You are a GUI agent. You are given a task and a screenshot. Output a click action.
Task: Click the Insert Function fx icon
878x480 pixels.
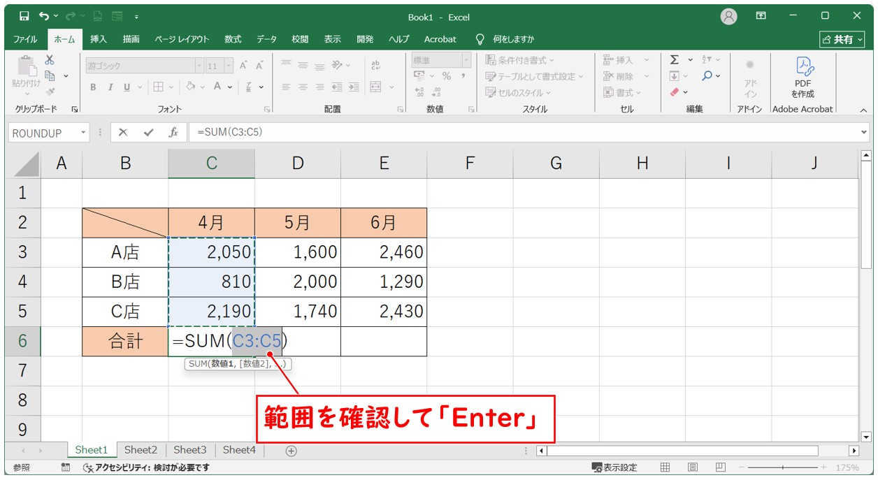[x=173, y=132]
